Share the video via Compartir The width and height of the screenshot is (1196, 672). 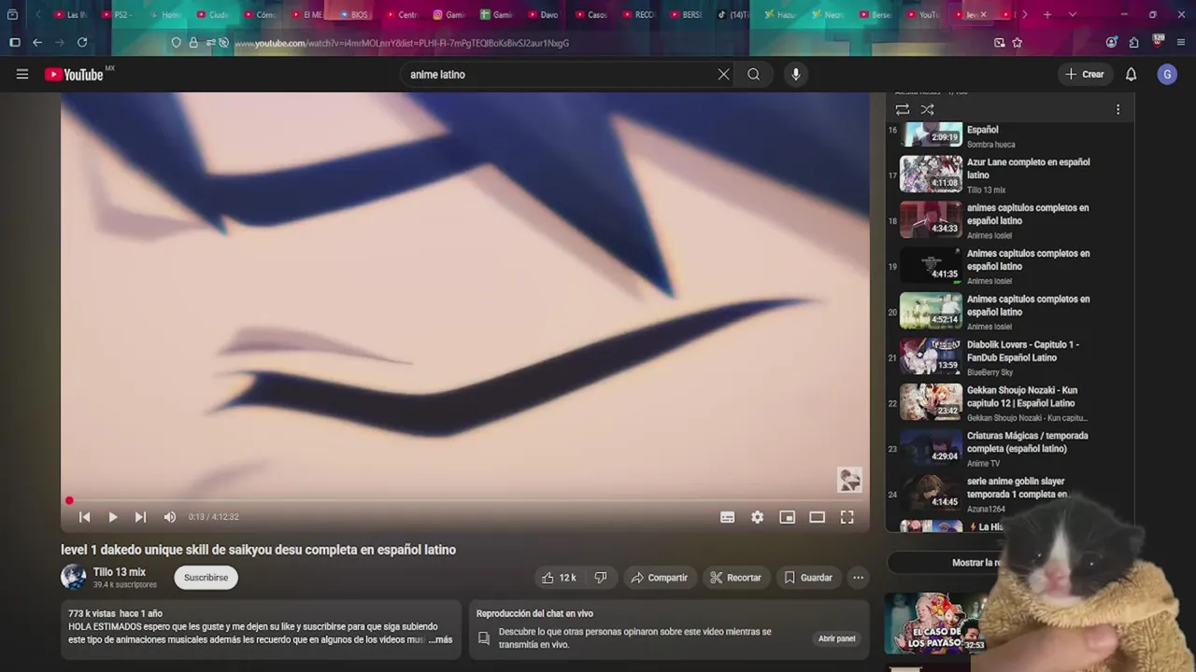[x=660, y=578]
